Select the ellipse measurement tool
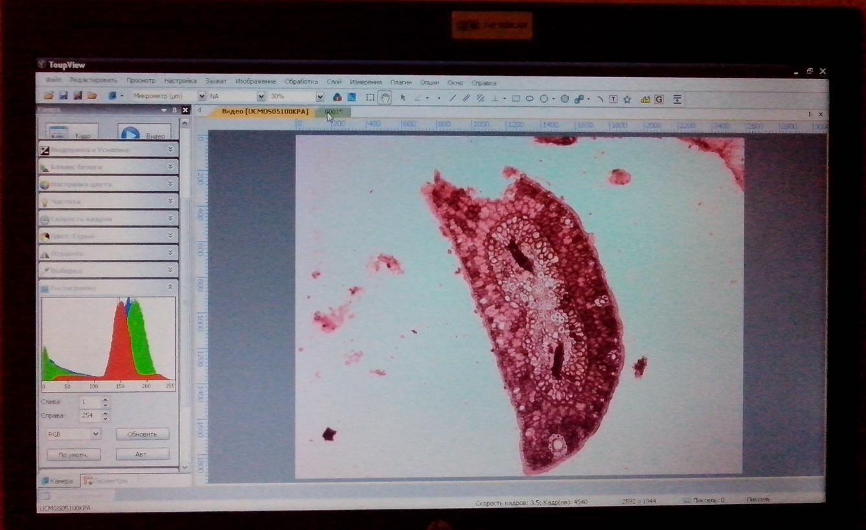 (x=529, y=99)
